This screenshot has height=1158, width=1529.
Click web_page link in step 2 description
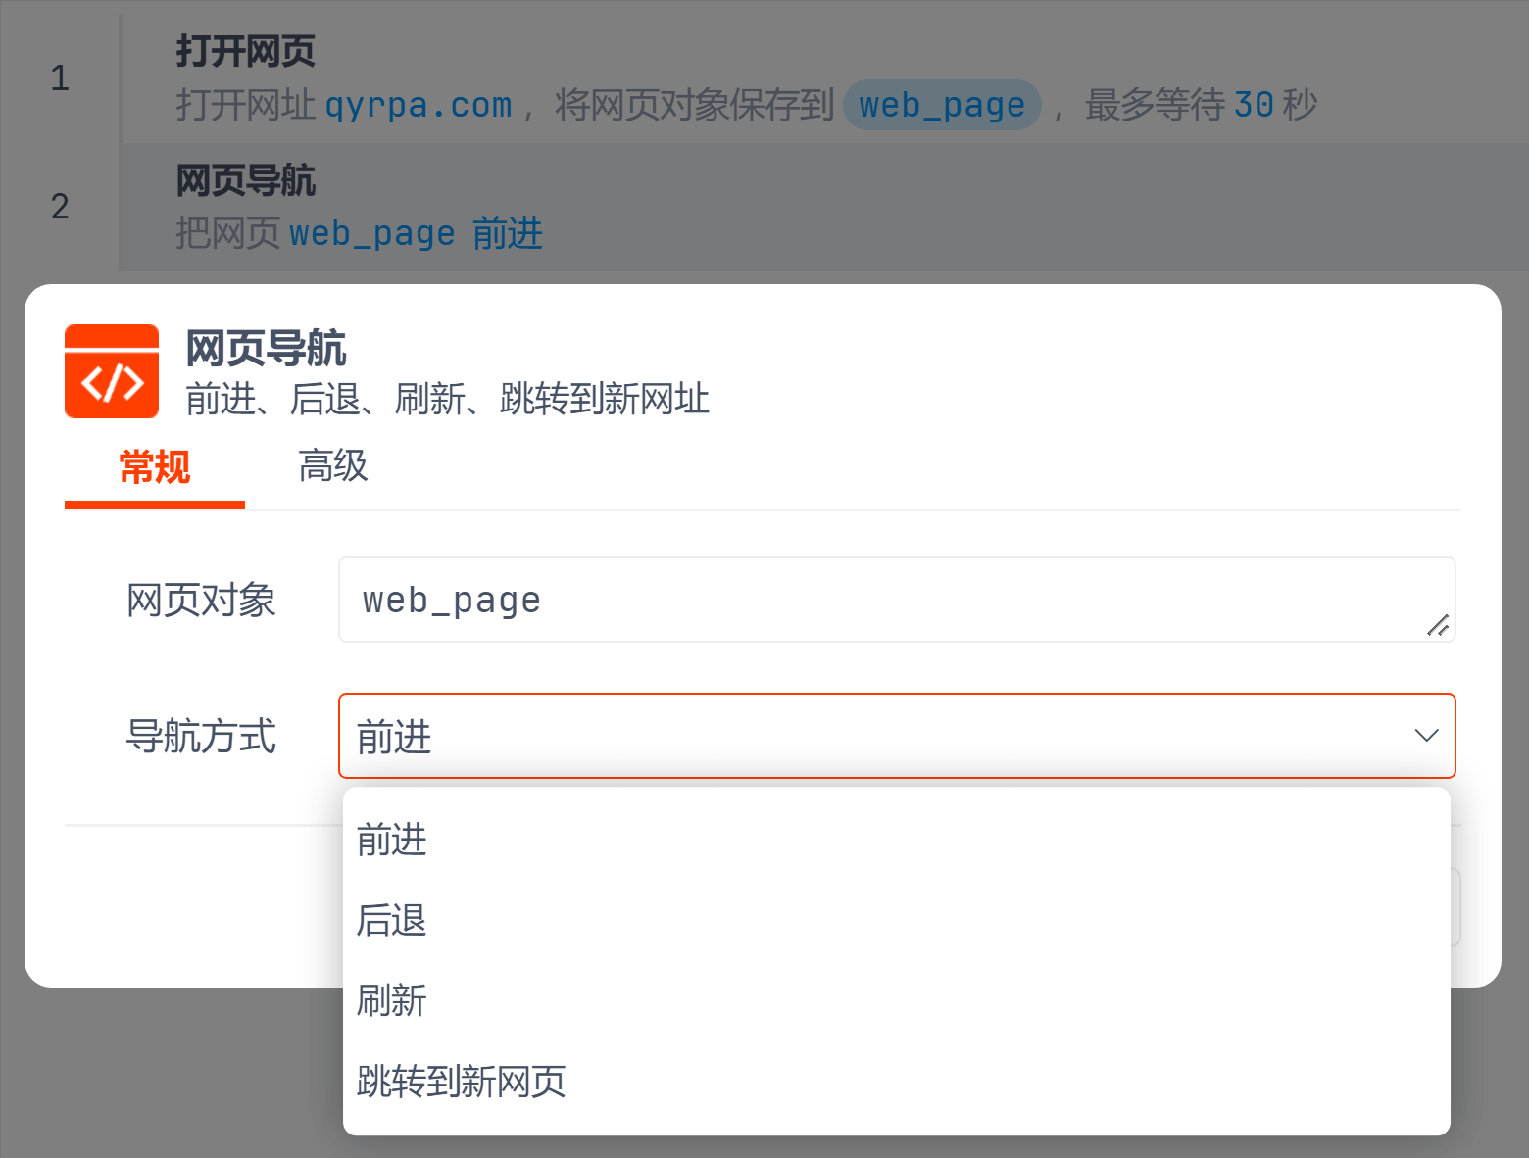point(371,234)
